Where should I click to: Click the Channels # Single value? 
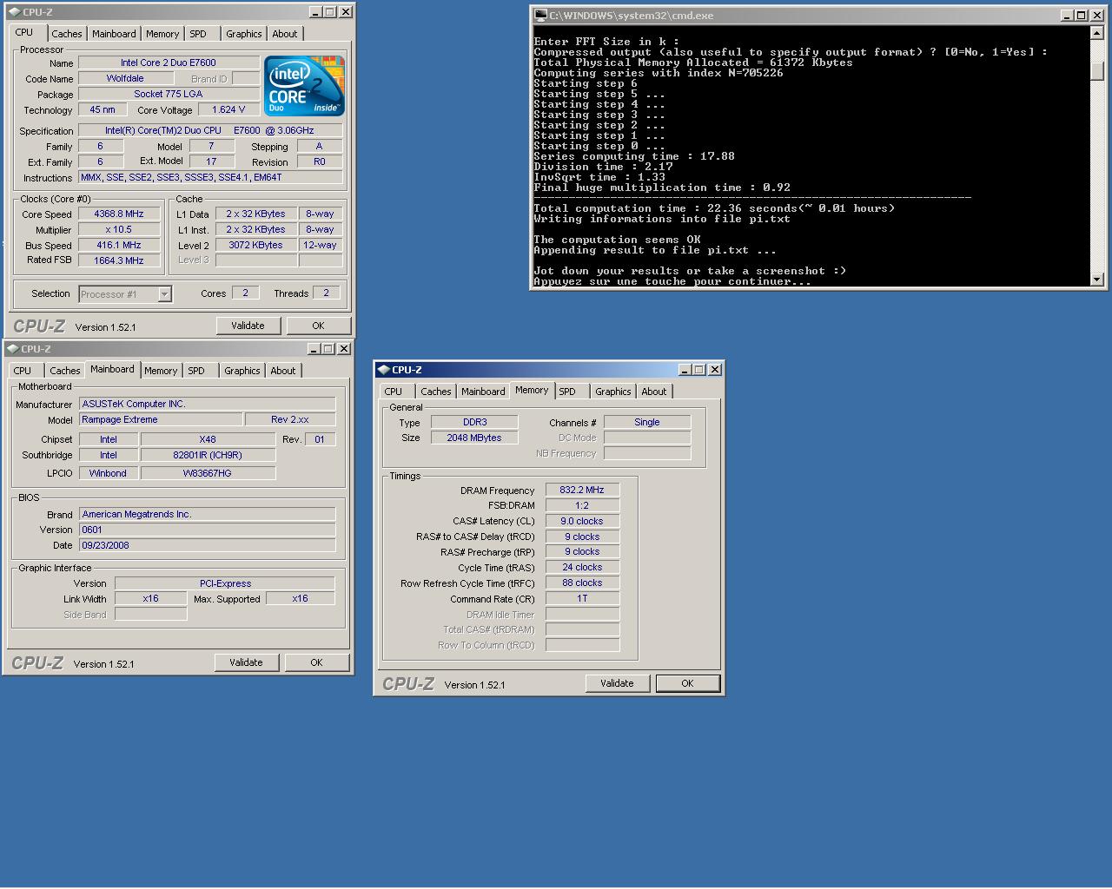[x=646, y=422]
